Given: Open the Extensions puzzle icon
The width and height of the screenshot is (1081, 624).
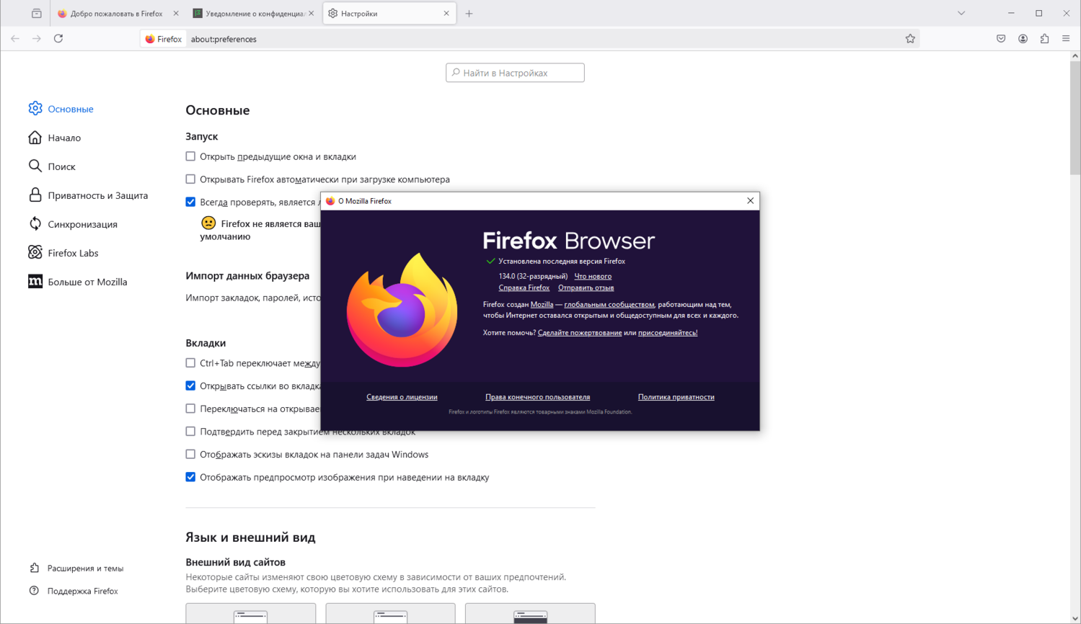Looking at the screenshot, I should [x=1044, y=39].
